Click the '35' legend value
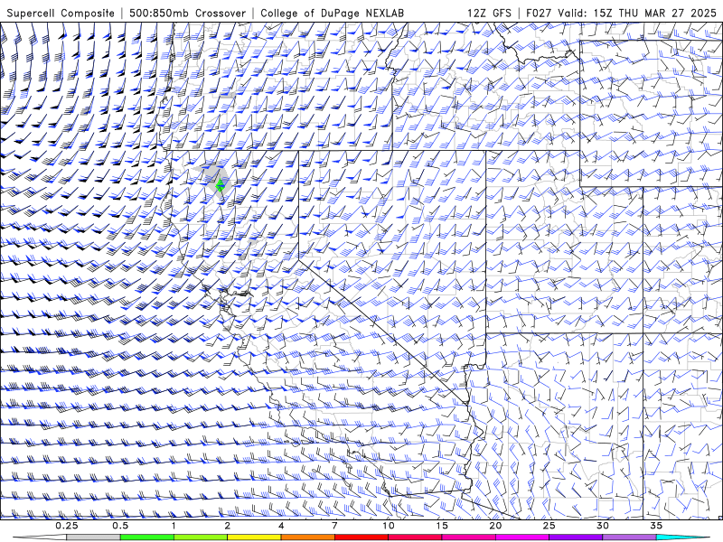 pos(656,526)
